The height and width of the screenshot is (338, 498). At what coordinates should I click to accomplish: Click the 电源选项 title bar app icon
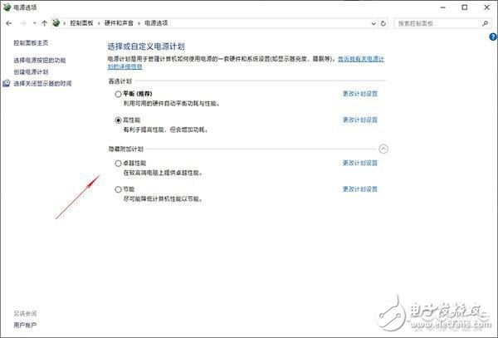coord(7,7)
